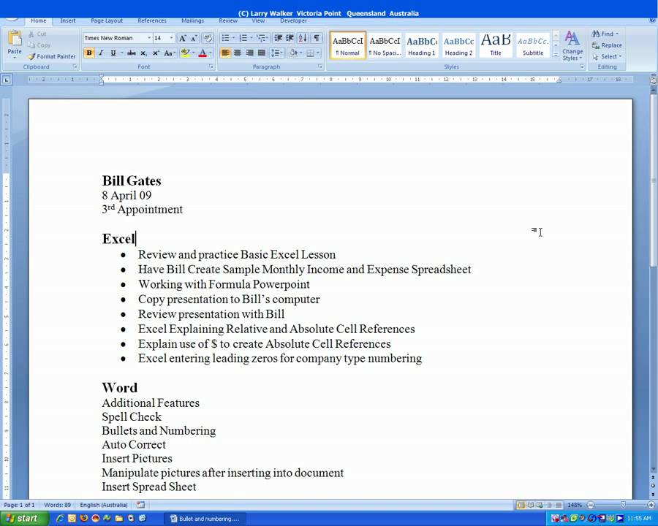658x526 pixels.
Task: Toggle subscript formatting
Action: click(x=143, y=53)
